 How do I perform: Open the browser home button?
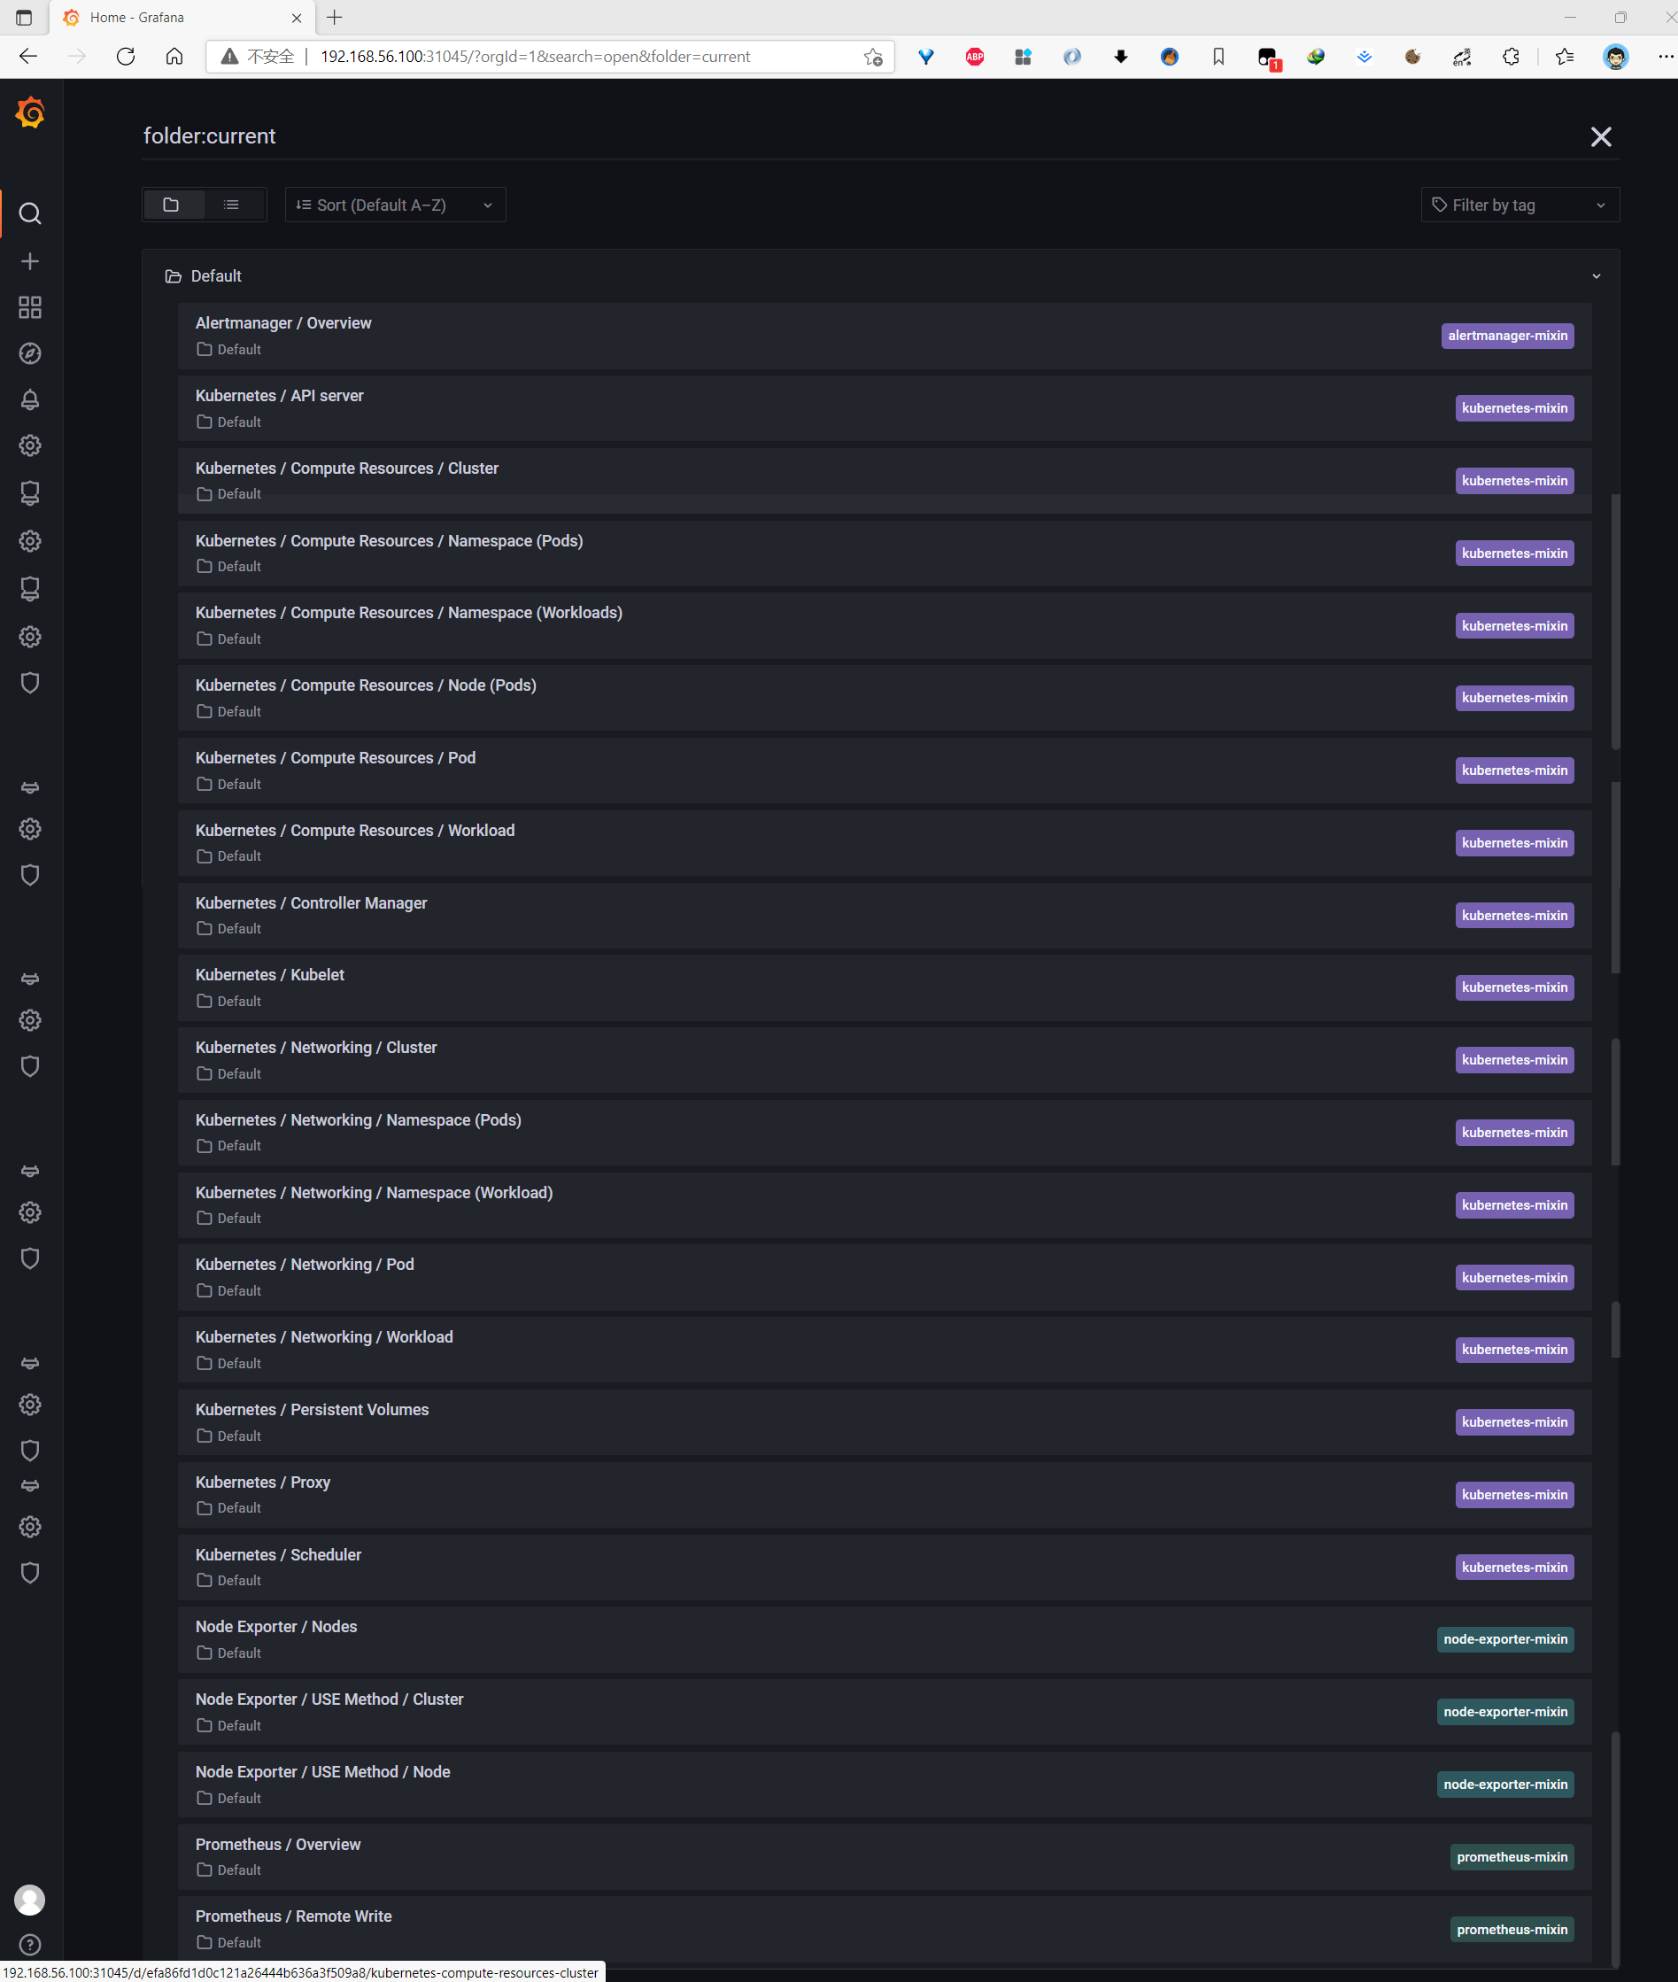tap(174, 57)
